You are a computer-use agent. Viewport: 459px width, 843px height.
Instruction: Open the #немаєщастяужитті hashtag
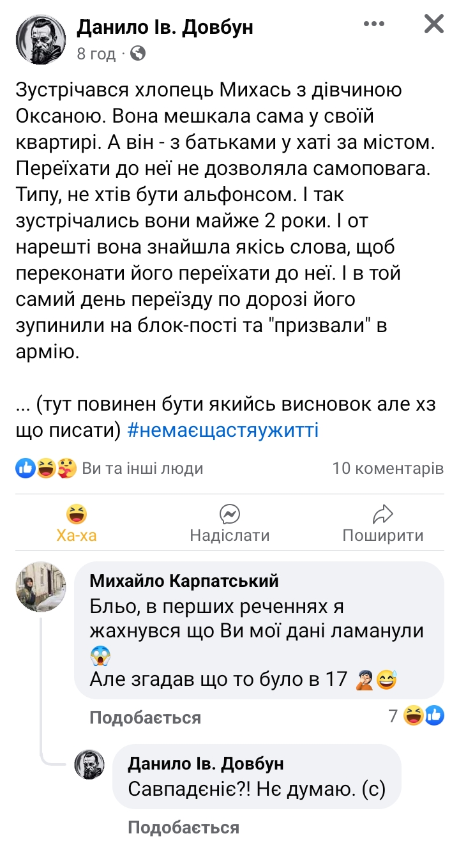tap(223, 430)
